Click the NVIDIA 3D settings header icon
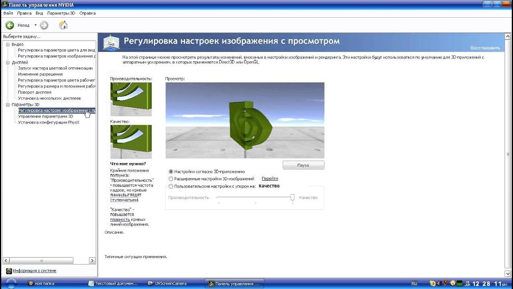Viewport: 513px width, 289px height. 111,43
